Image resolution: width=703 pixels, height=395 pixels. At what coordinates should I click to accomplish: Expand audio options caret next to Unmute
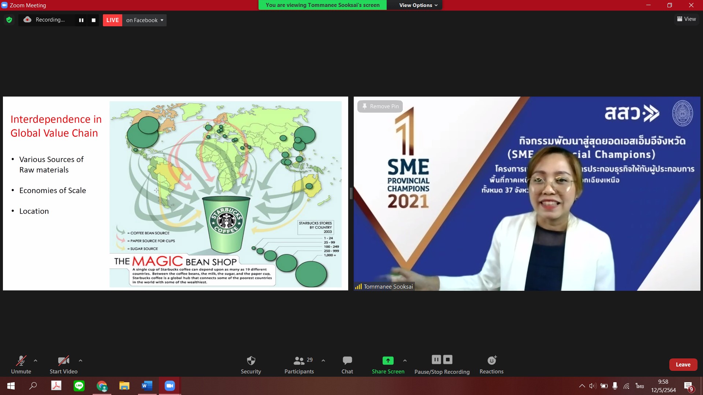pyautogui.click(x=36, y=361)
